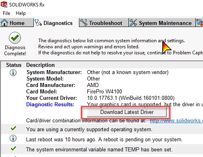This screenshot has width=203, height=157.
Task: Click the Status column header
Action: [14, 65]
